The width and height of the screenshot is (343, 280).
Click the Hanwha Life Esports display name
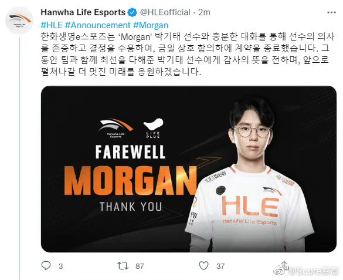coord(83,12)
